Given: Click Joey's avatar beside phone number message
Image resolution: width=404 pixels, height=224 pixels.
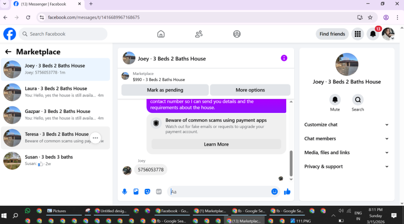Looking at the screenshot, I should pos(127,171).
